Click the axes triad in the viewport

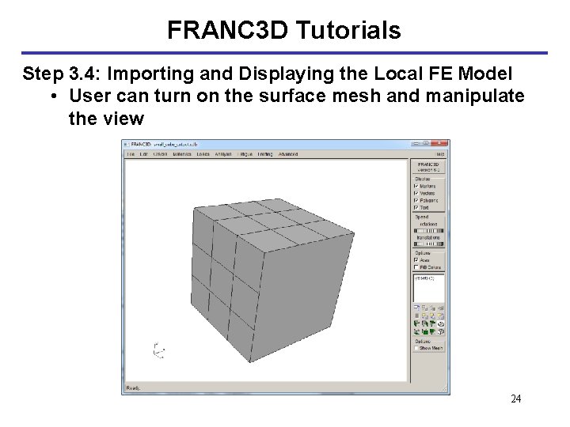[x=158, y=350]
